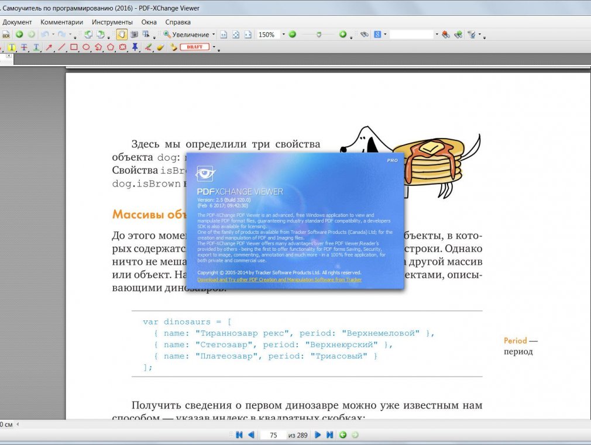
Task: Find previous match binoculars icon
Action: tap(446, 35)
